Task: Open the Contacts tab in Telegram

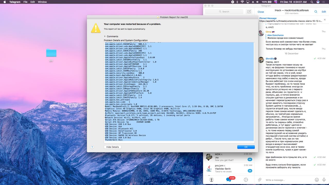Action: (x=211, y=180)
